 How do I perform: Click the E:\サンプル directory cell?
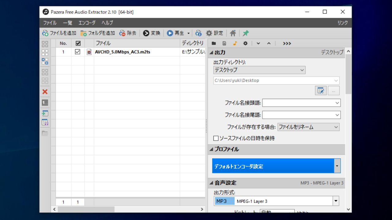point(193,52)
